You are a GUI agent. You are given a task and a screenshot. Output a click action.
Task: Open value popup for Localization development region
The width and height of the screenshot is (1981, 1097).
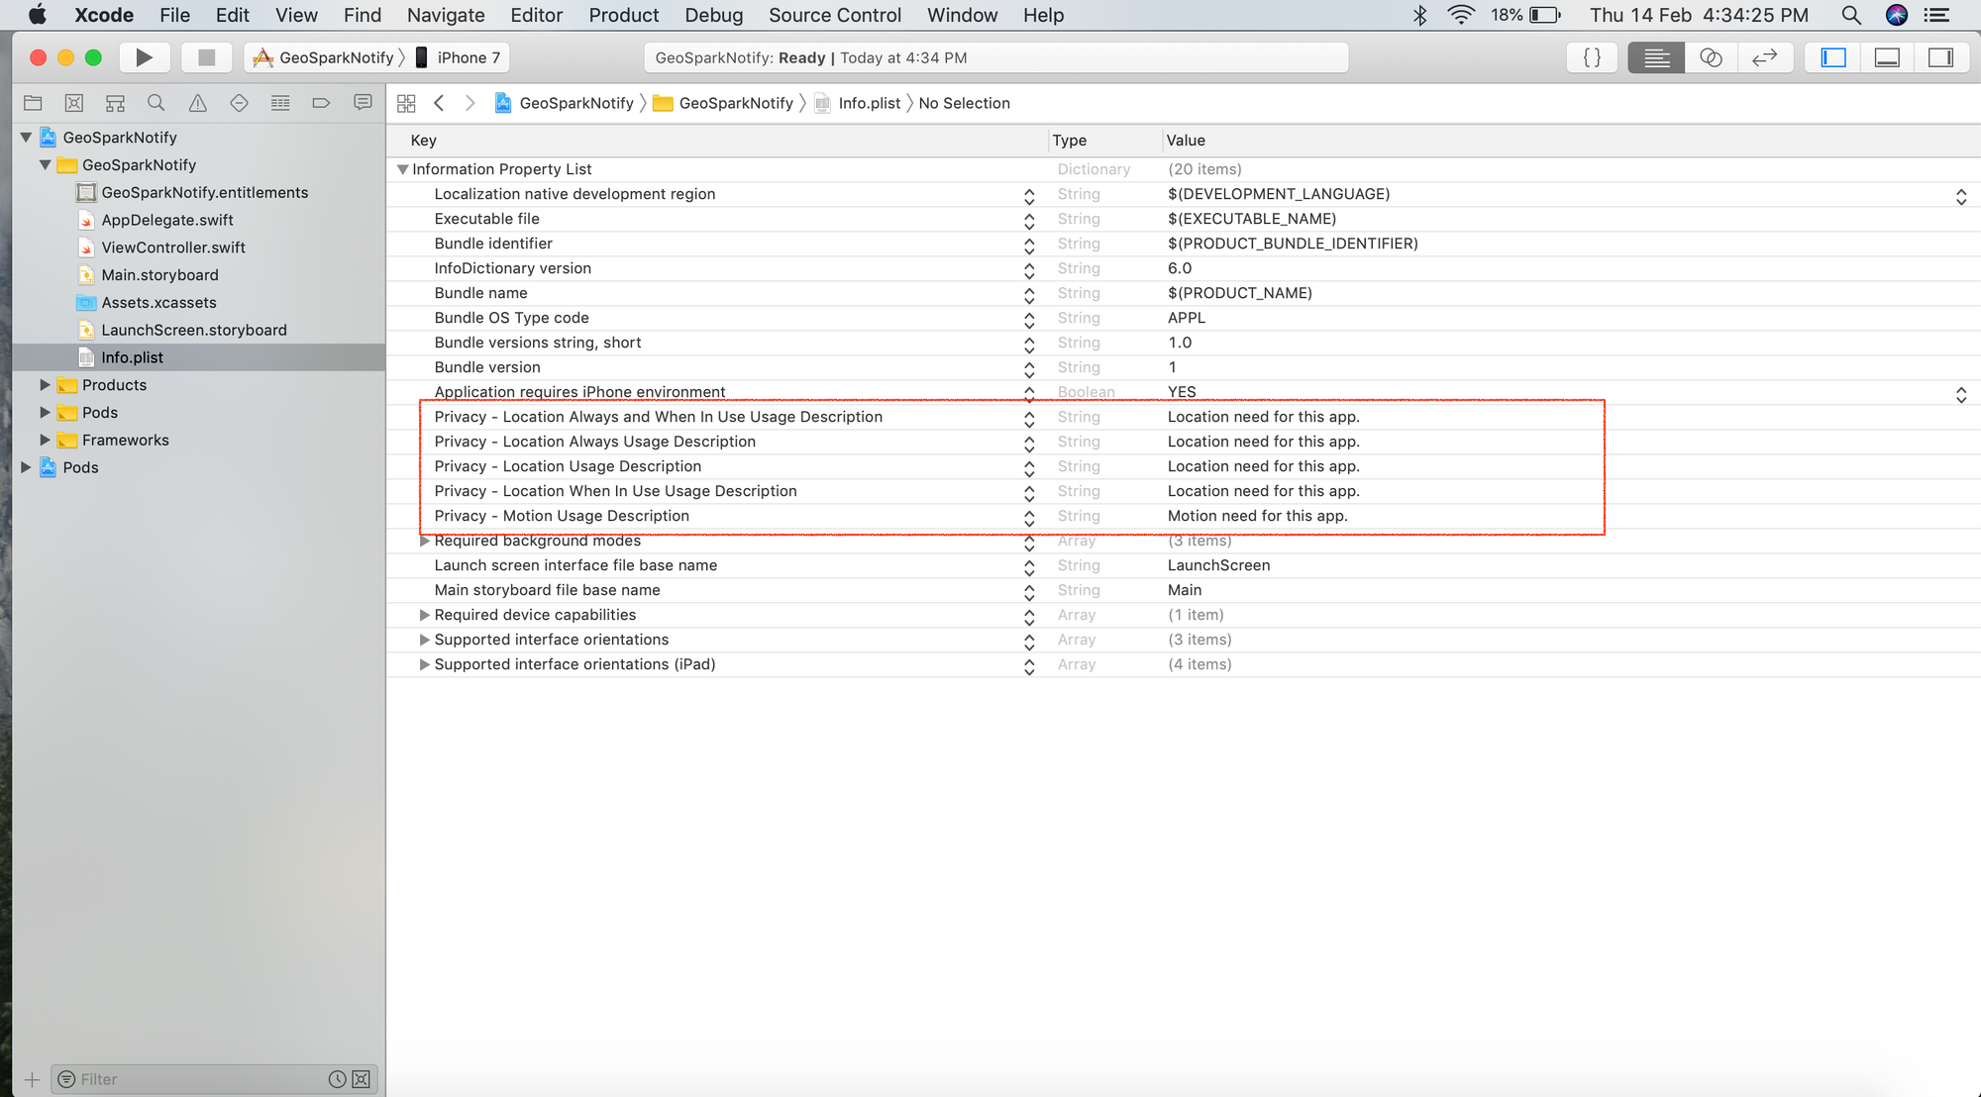pos(1961,196)
